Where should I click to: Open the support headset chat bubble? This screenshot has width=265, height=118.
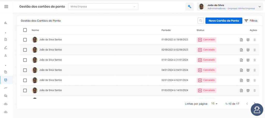point(257,109)
